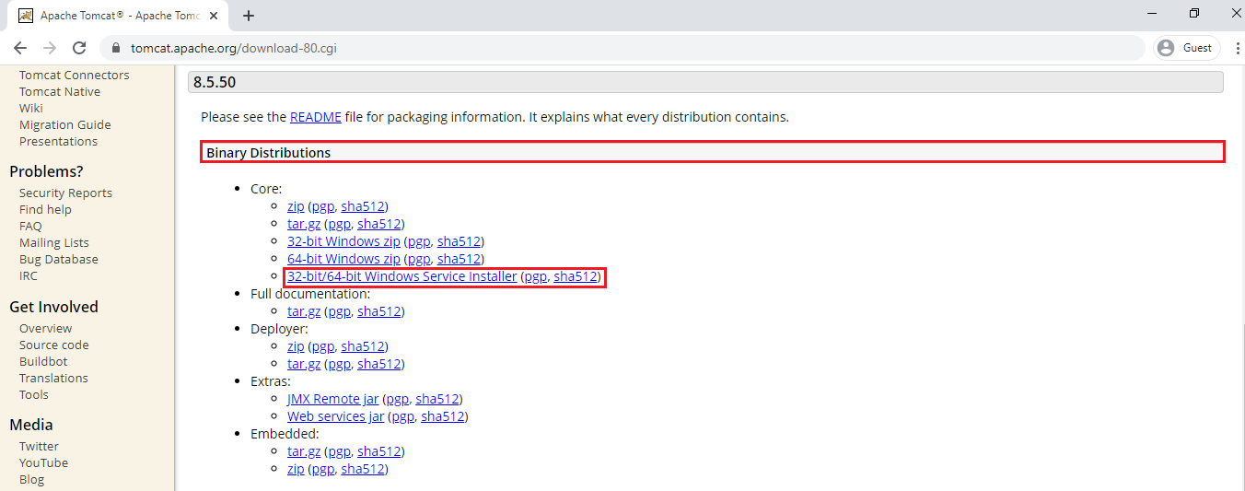Open pgp signature for Embedded zip
Viewport: 1245px width, 491px height.
[322, 469]
